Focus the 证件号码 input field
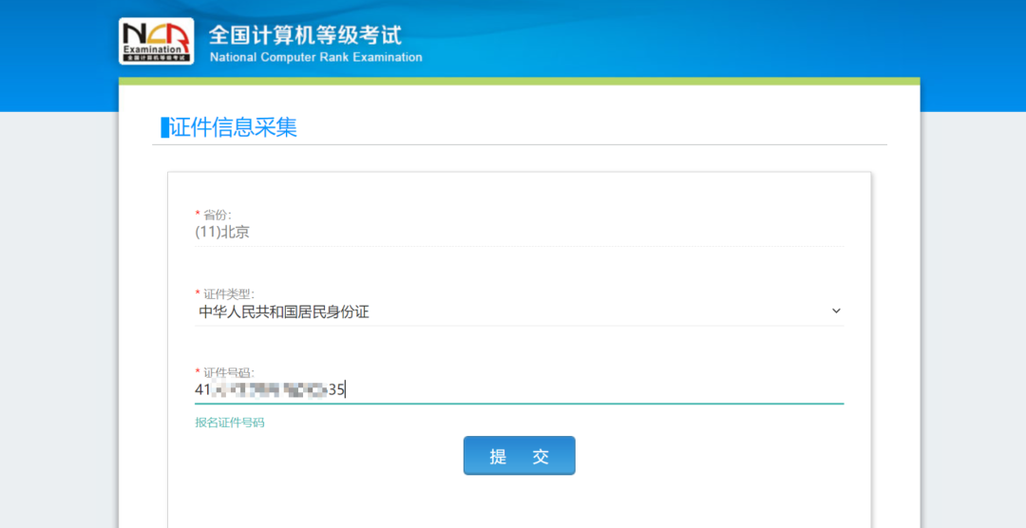 tap(519, 390)
